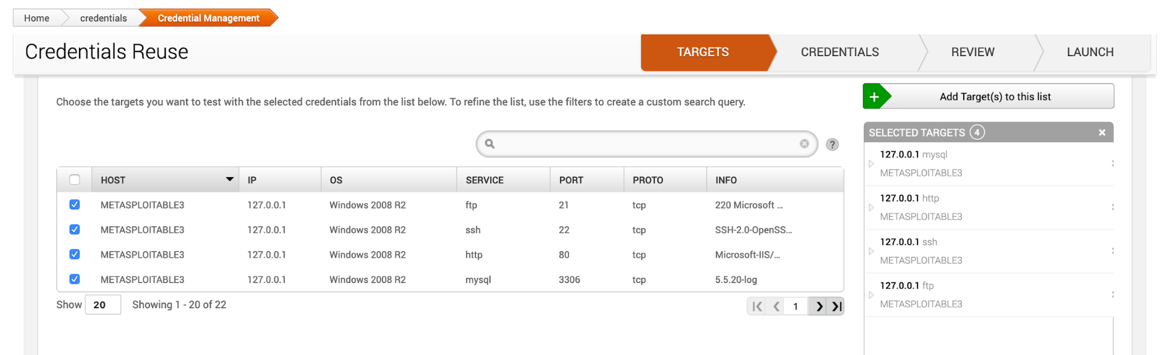Expand the 127.0.0.1 mysql selected target
This screenshot has height=355, width=1169.
tap(871, 164)
